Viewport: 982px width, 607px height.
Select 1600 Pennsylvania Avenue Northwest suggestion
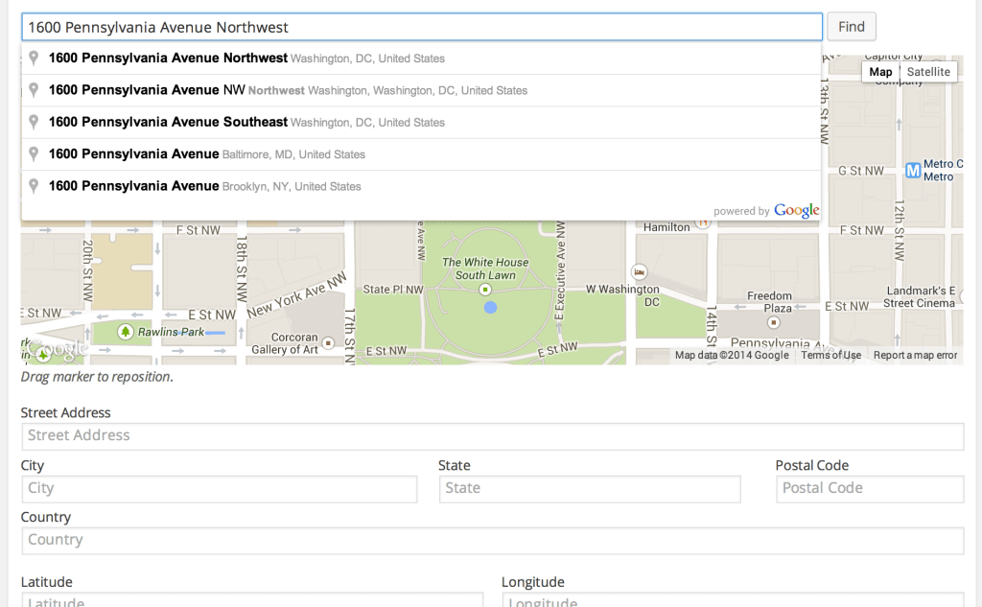(x=246, y=58)
